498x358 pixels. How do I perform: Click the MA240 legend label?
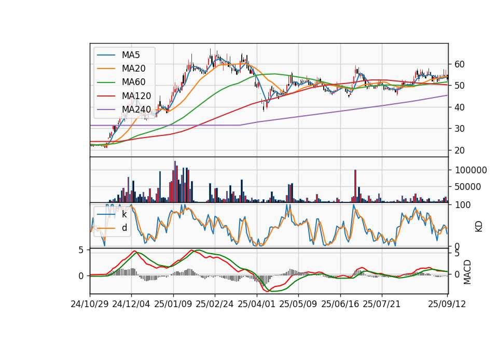pos(136,109)
